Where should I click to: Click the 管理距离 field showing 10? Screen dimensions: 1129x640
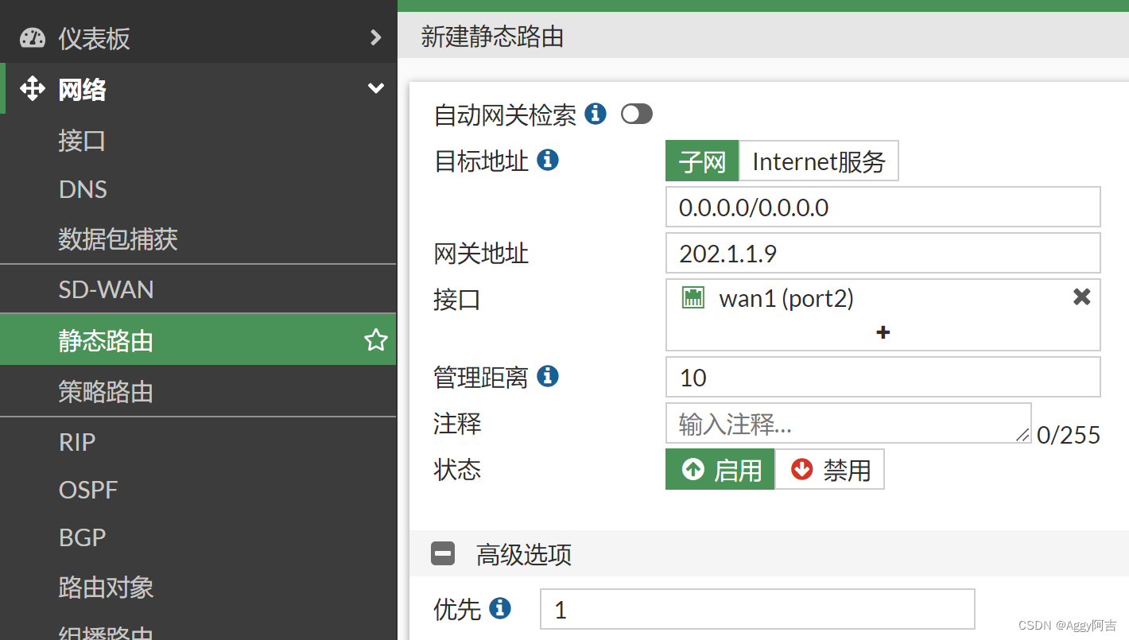click(x=883, y=377)
